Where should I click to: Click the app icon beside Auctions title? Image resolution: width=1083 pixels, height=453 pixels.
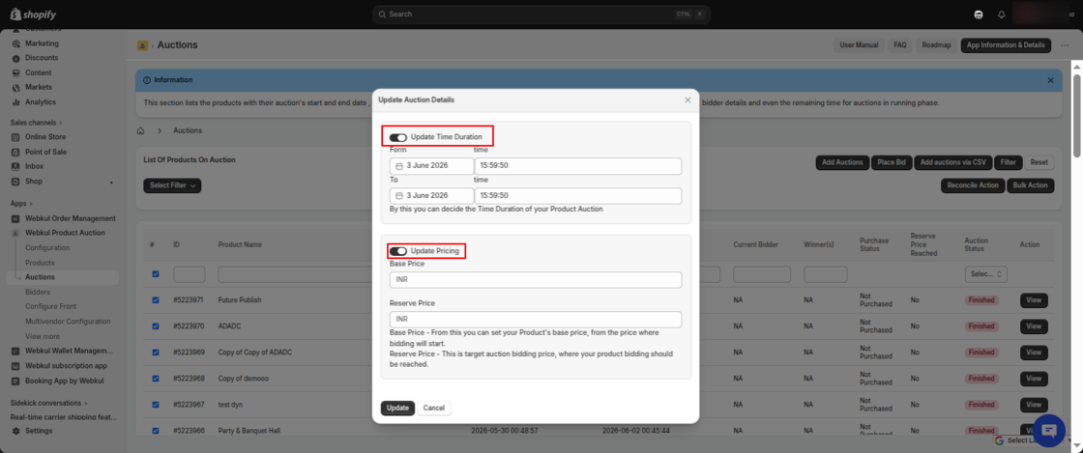142,45
